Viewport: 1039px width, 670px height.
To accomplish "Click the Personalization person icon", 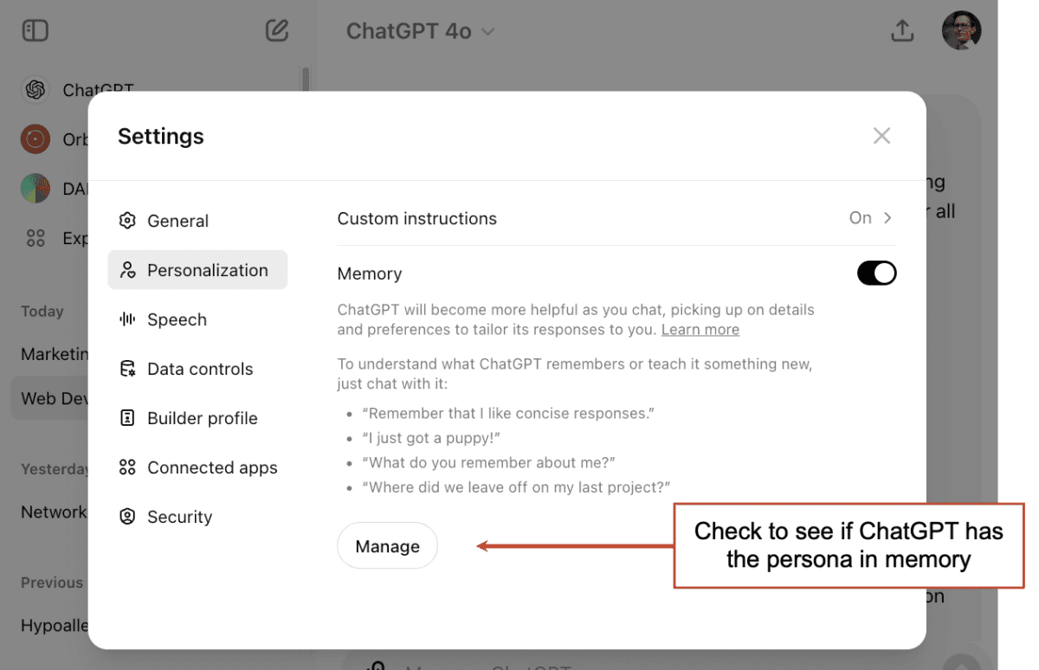I will [128, 270].
